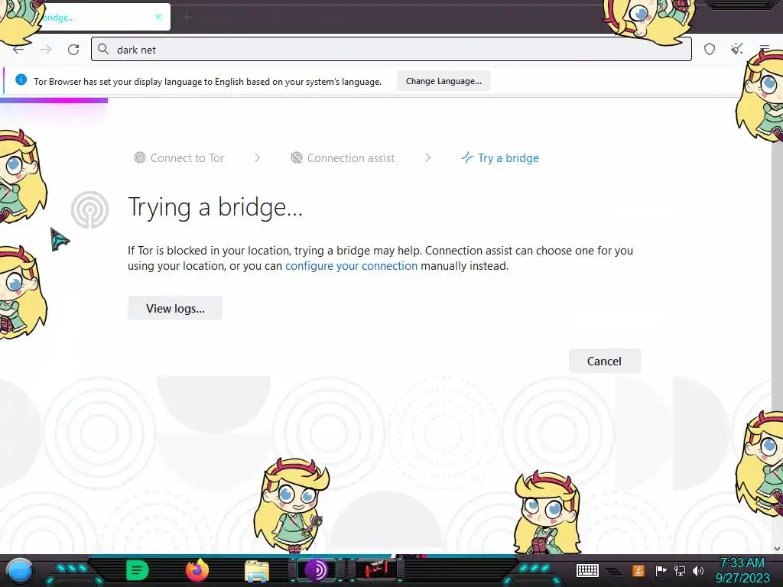This screenshot has height=587, width=783.
Task: Click the View logs... button
Action: point(175,309)
